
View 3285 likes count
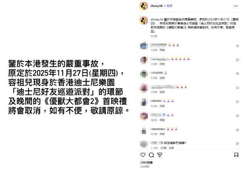[146, 162]
